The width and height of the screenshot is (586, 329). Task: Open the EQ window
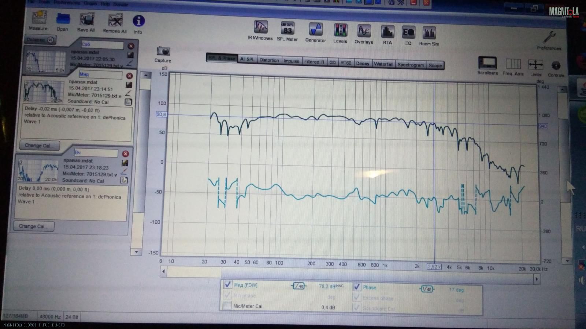(x=408, y=36)
